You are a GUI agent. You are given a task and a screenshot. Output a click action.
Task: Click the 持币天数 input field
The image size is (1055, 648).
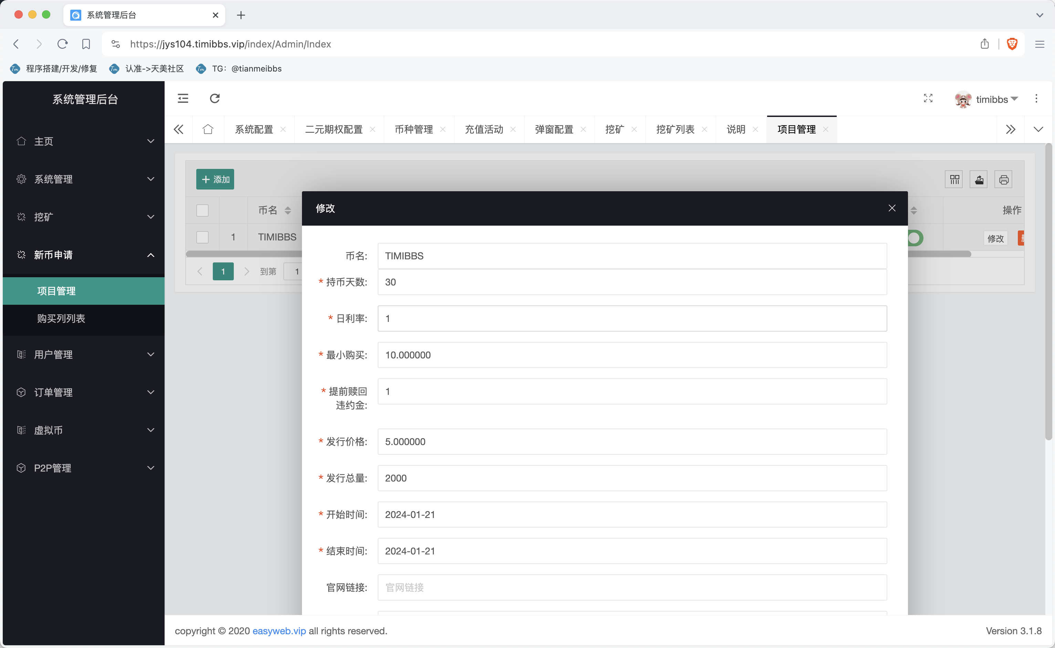coord(632,282)
